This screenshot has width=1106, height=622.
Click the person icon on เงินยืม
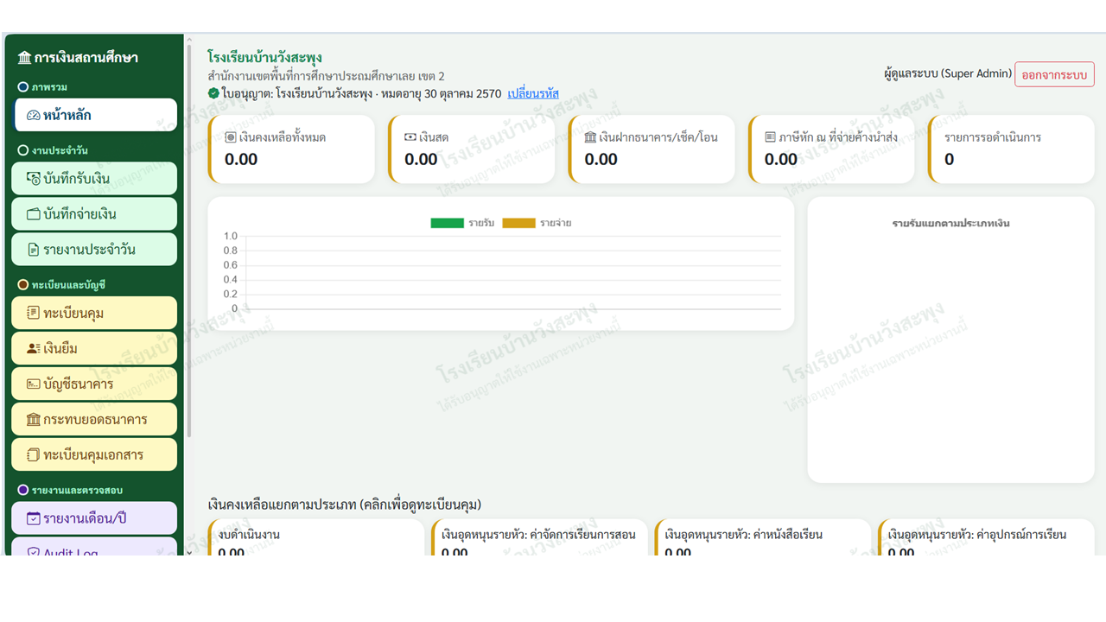point(33,348)
